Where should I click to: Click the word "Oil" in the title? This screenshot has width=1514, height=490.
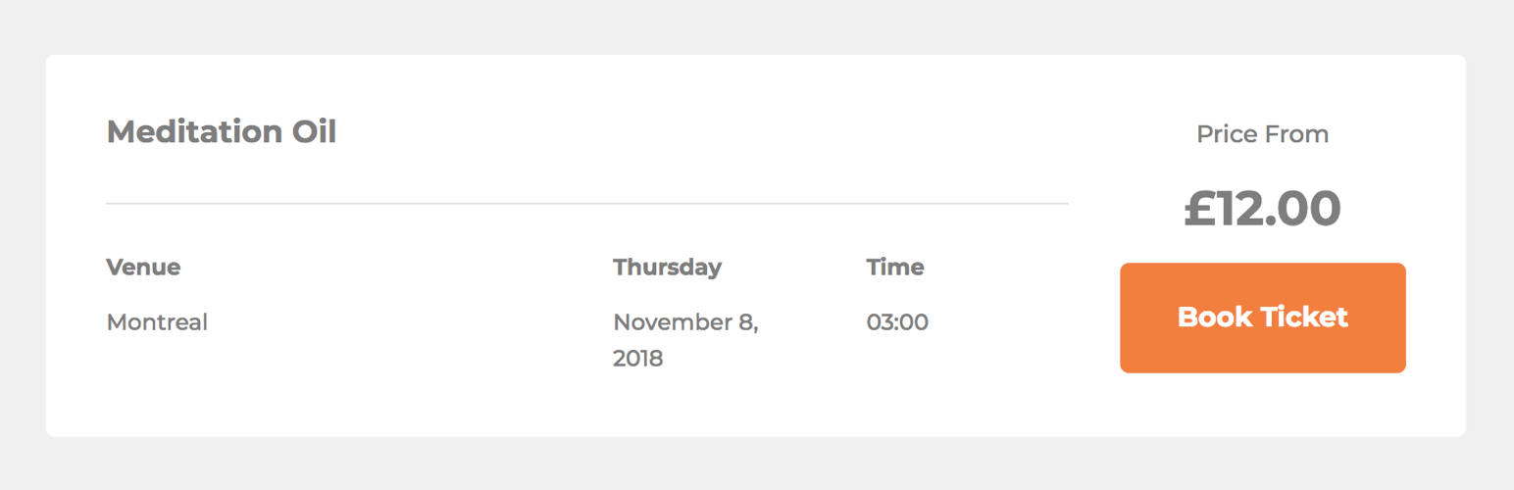click(314, 131)
